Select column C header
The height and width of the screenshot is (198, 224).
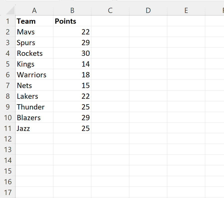tap(110, 10)
